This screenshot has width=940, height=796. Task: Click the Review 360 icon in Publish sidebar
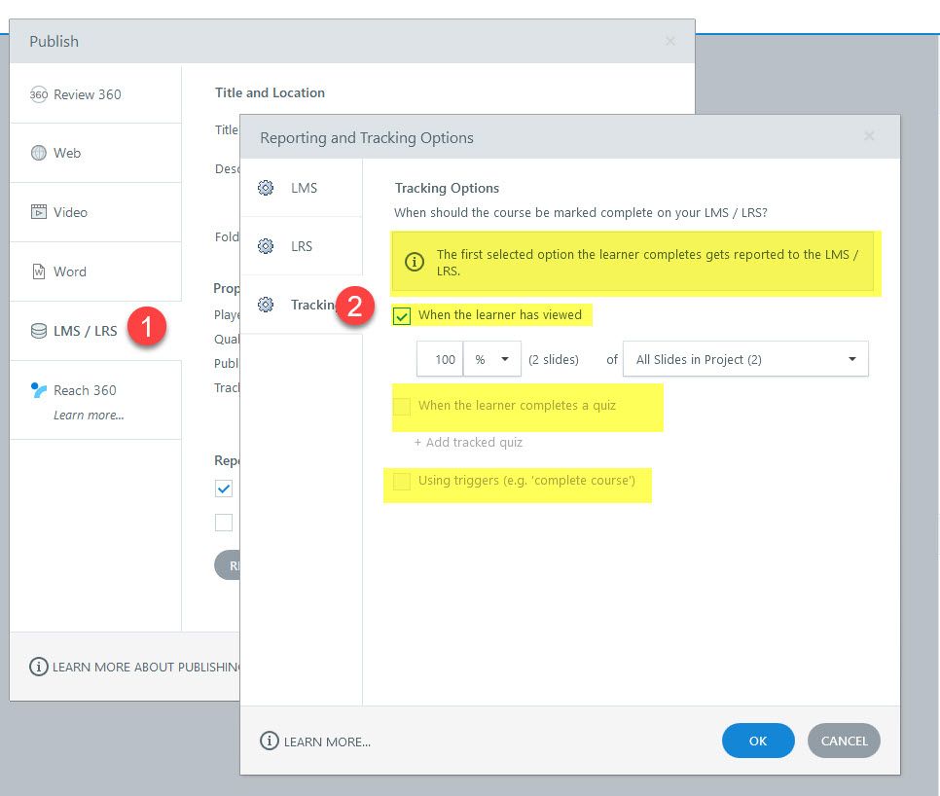pos(38,94)
